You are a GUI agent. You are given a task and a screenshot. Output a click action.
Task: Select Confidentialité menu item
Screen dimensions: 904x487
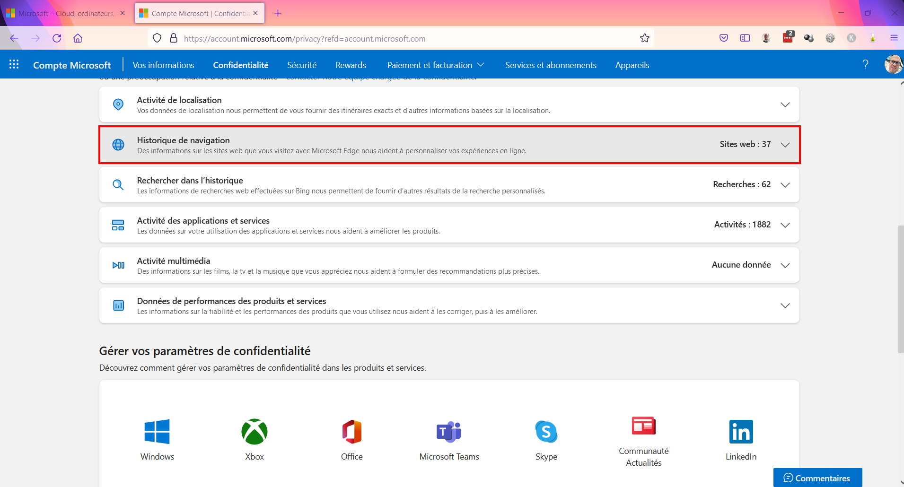pos(241,65)
